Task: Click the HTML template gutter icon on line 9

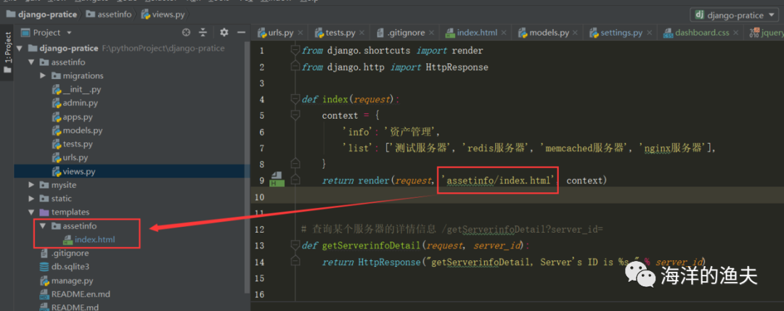Action: (277, 180)
